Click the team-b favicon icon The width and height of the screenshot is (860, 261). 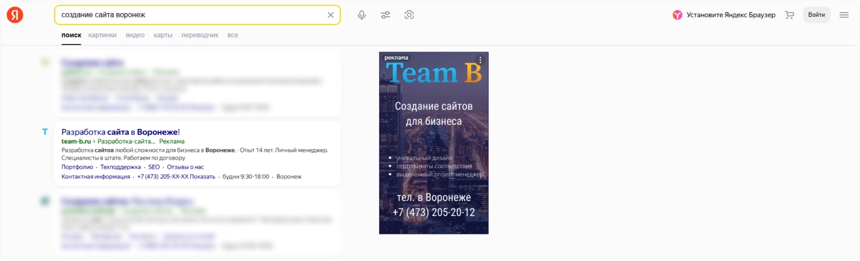45,131
